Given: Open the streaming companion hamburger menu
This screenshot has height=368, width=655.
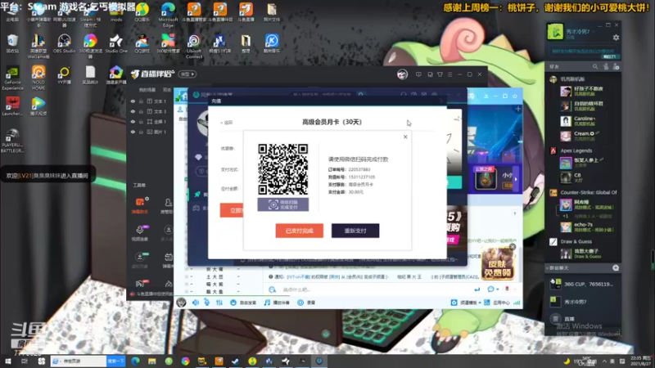Looking at the screenshot, I should pos(449,74).
